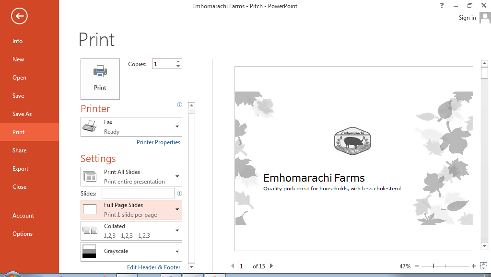Click the zoom slider handle
Viewport: 491px width, 277px height.
(x=433, y=266)
